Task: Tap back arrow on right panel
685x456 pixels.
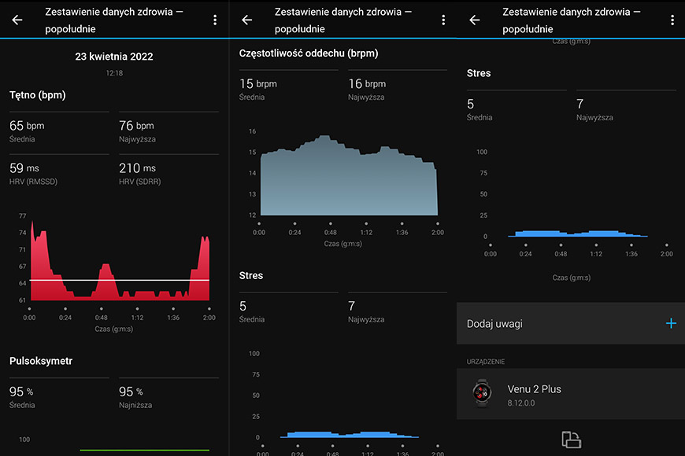Action: pyautogui.click(x=475, y=20)
